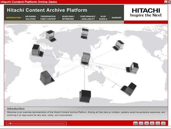Click the fast-forward double-arrow button
171x129 pixels.
click(x=158, y=123)
